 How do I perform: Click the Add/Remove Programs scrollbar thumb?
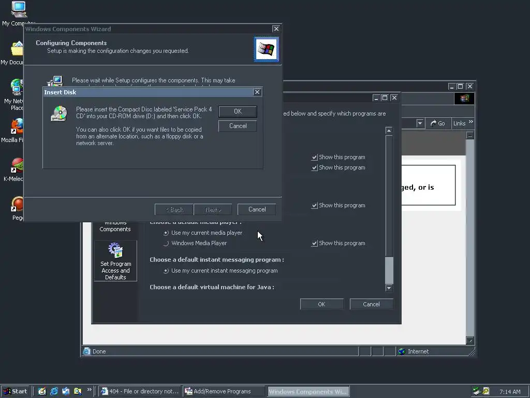tap(389, 270)
